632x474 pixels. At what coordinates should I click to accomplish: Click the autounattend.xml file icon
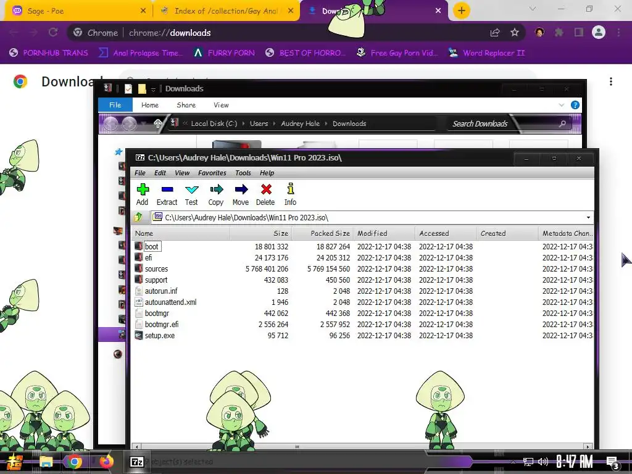pyautogui.click(x=139, y=302)
